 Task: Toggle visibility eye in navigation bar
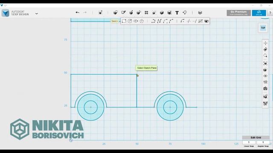pos(265,76)
